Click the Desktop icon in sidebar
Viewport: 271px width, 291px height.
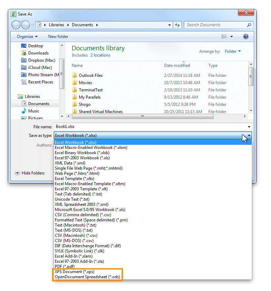point(24,46)
